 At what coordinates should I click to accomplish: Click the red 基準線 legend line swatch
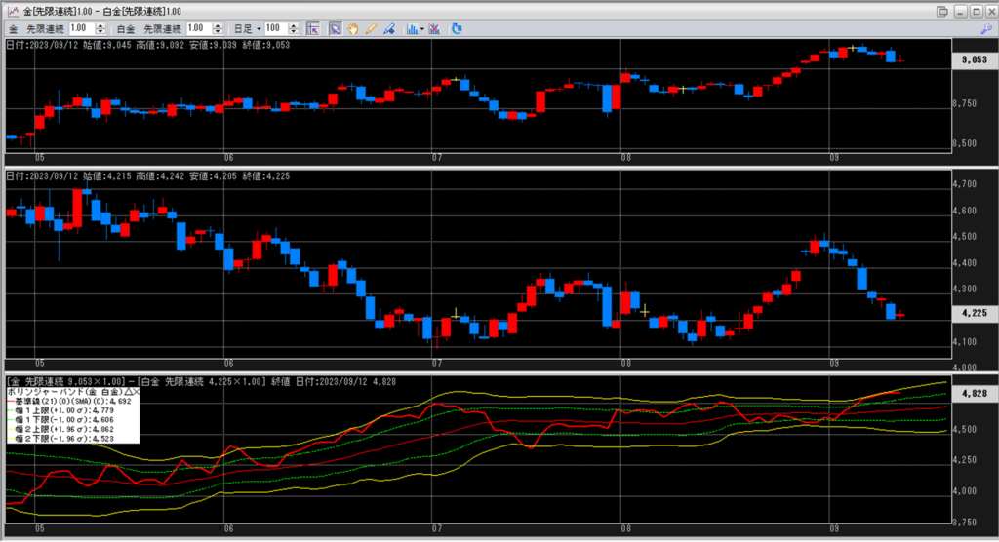point(10,401)
